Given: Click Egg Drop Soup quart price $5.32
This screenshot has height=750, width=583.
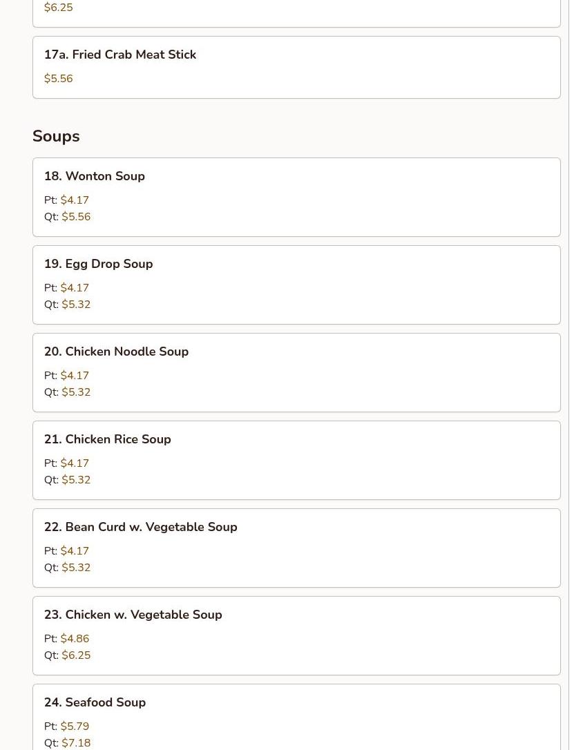Looking at the screenshot, I should [x=76, y=304].
